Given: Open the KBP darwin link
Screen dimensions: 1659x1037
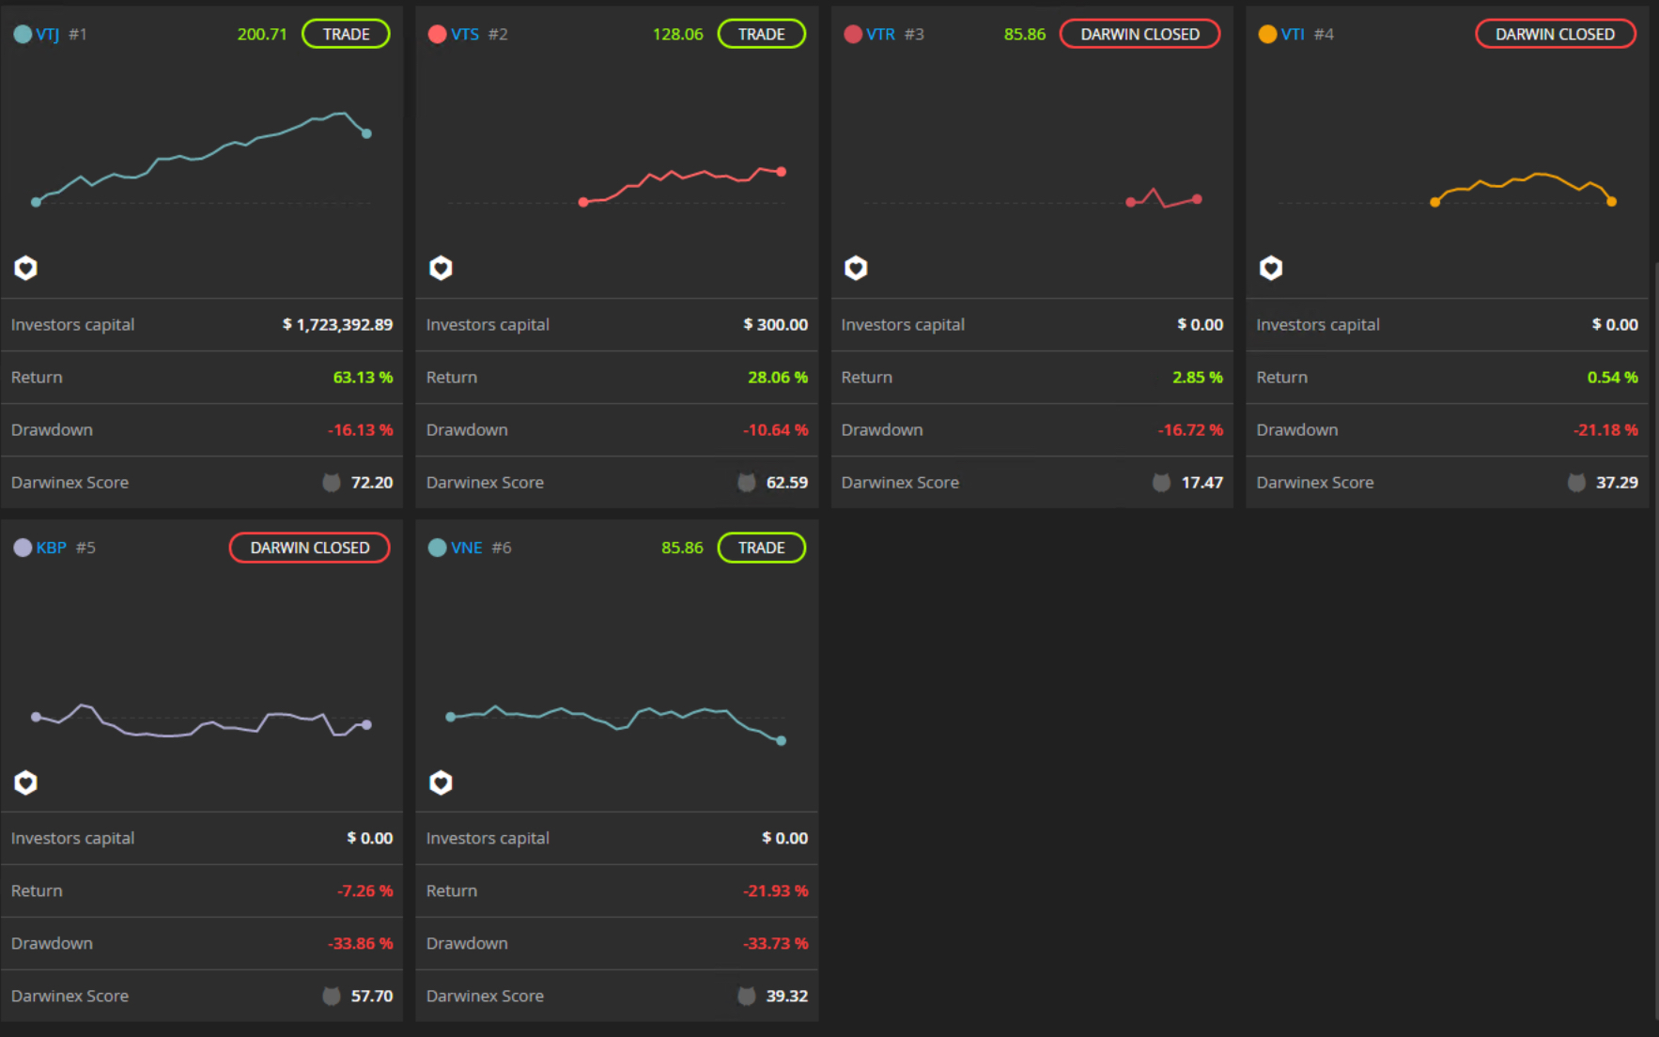Looking at the screenshot, I should pos(52,548).
